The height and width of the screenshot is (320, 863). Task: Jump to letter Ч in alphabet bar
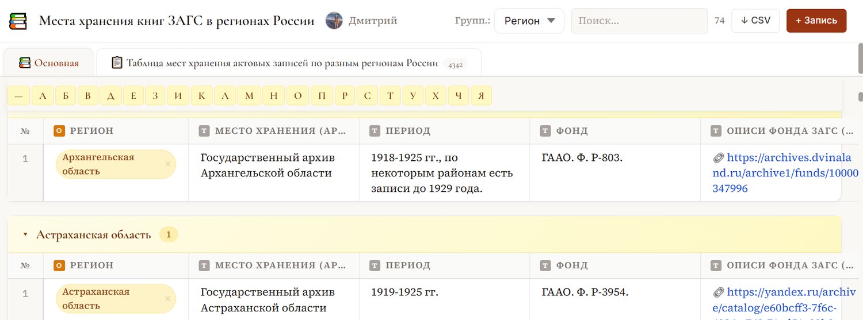(459, 96)
